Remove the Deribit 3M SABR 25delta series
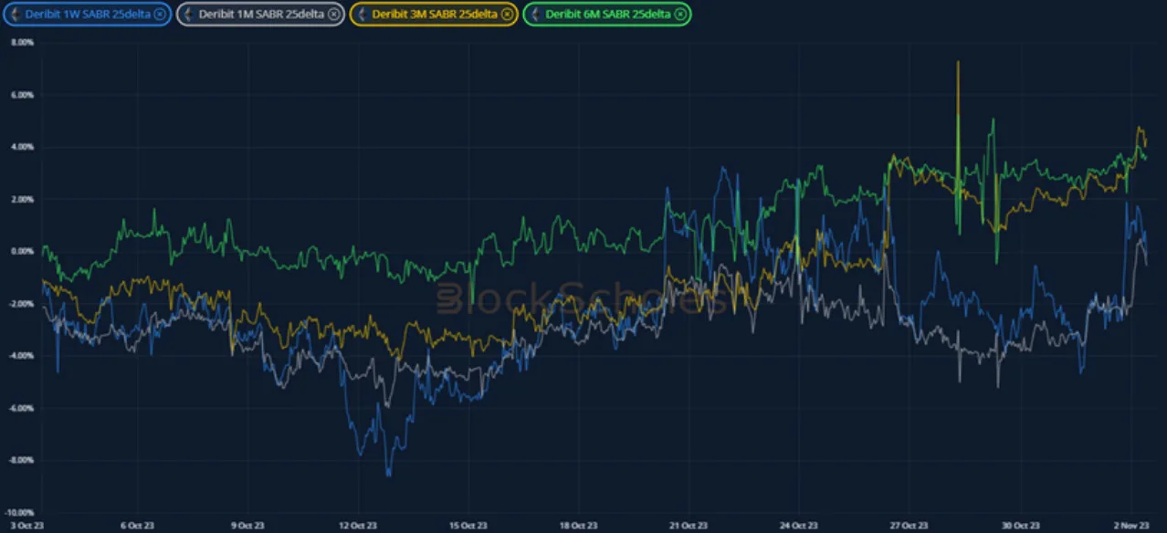1167x533 pixels. [x=507, y=14]
